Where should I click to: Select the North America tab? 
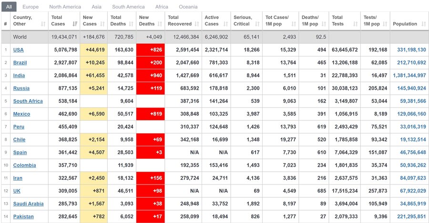pos(65,7)
